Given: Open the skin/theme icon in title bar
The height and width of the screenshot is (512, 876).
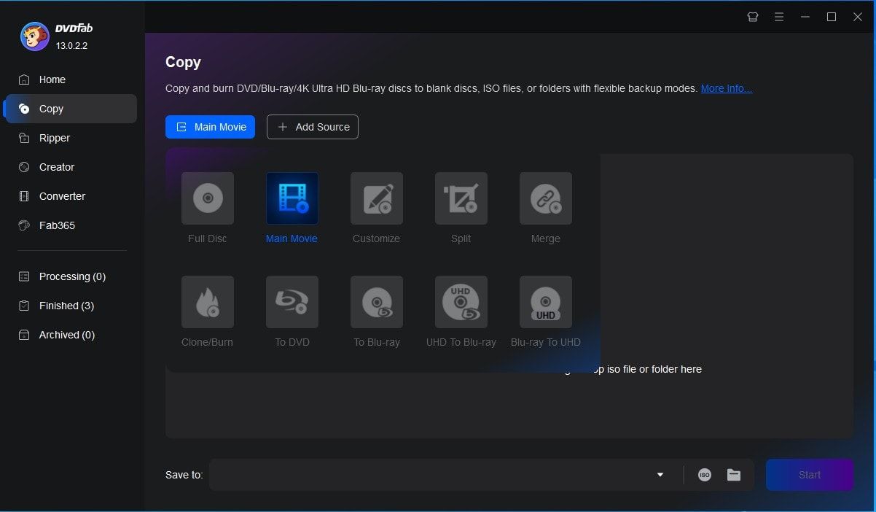Looking at the screenshot, I should (753, 17).
